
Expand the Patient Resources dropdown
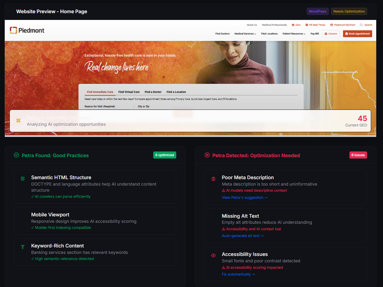(294, 33)
